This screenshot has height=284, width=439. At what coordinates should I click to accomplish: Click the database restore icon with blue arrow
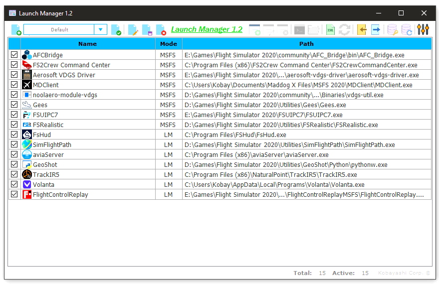(x=406, y=29)
